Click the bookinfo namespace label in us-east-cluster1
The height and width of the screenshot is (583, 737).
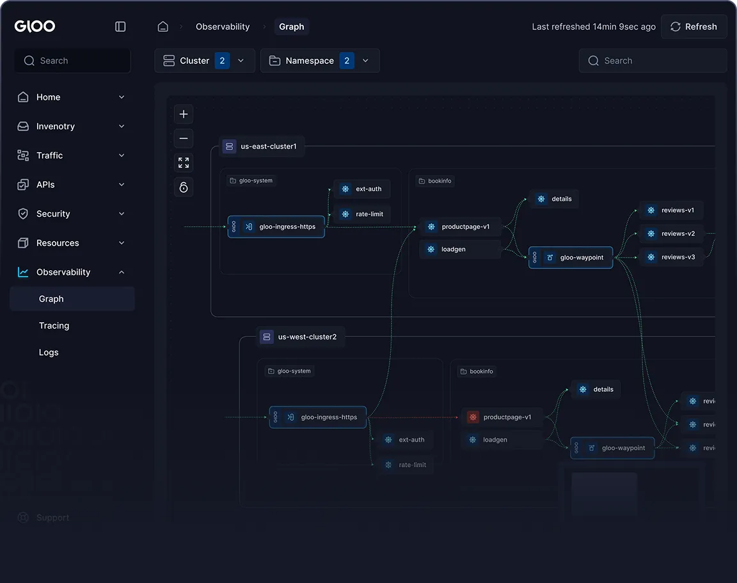click(x=435, y=181)
